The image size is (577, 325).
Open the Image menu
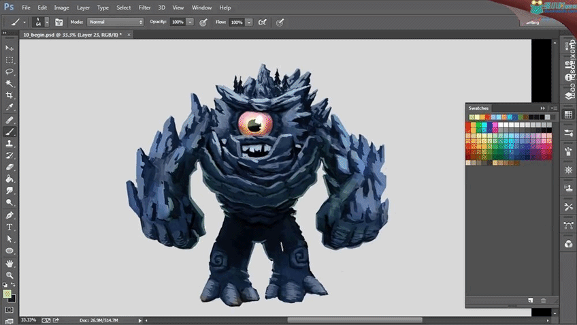click(61, 7)
